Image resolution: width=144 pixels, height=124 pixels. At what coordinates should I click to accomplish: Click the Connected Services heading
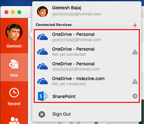click(54, 25)
